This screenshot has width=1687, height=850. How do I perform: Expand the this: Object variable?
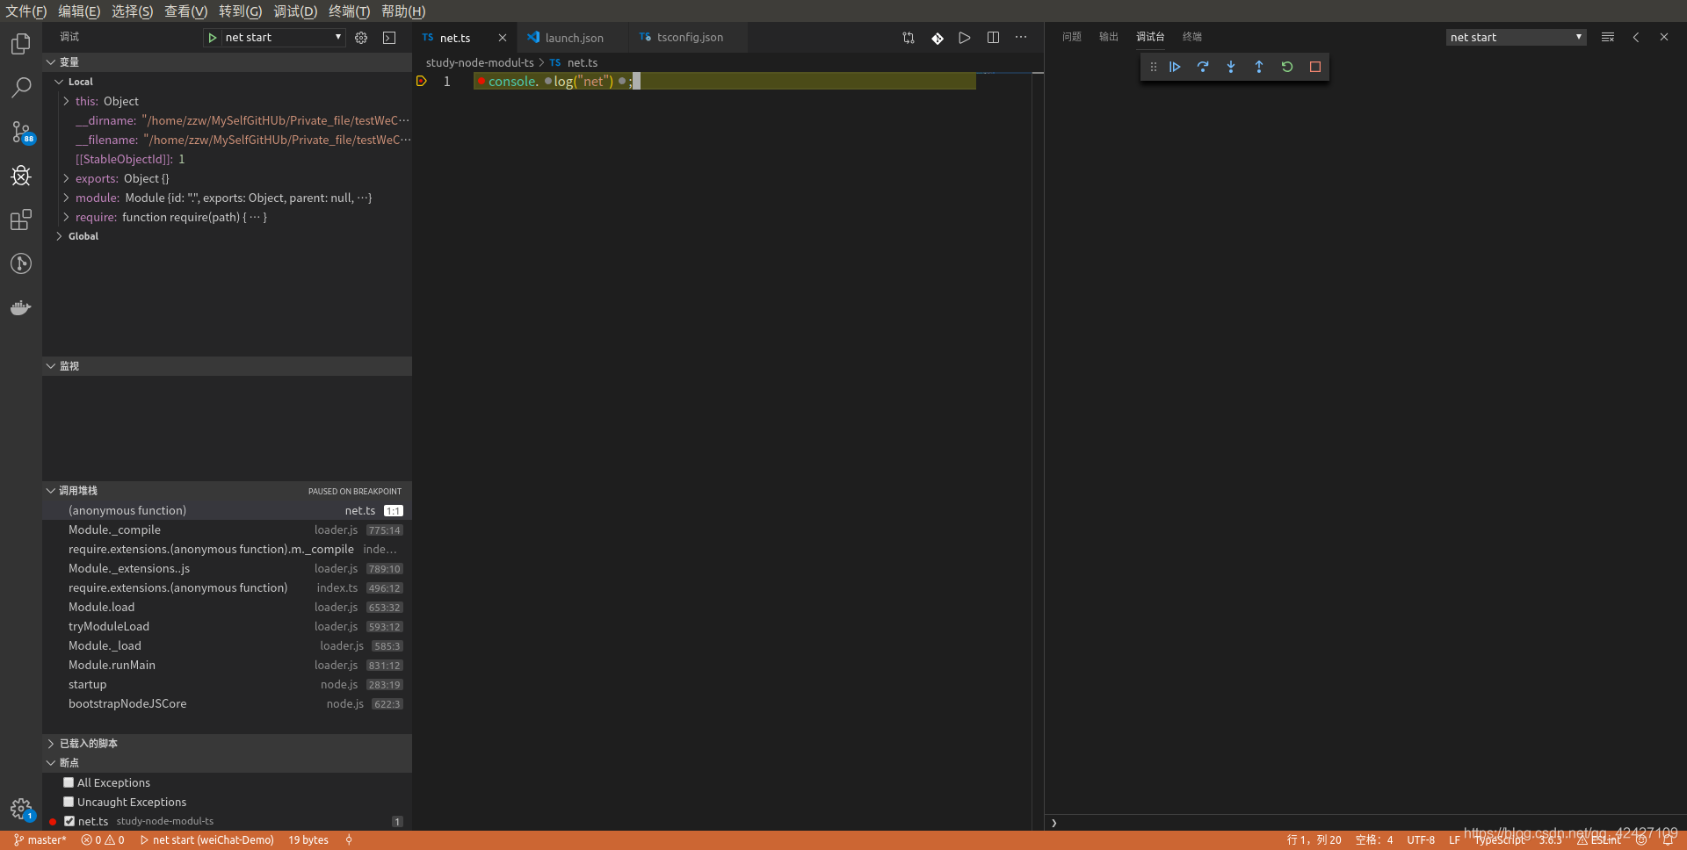pyautogui.click(x=66, y=101)
